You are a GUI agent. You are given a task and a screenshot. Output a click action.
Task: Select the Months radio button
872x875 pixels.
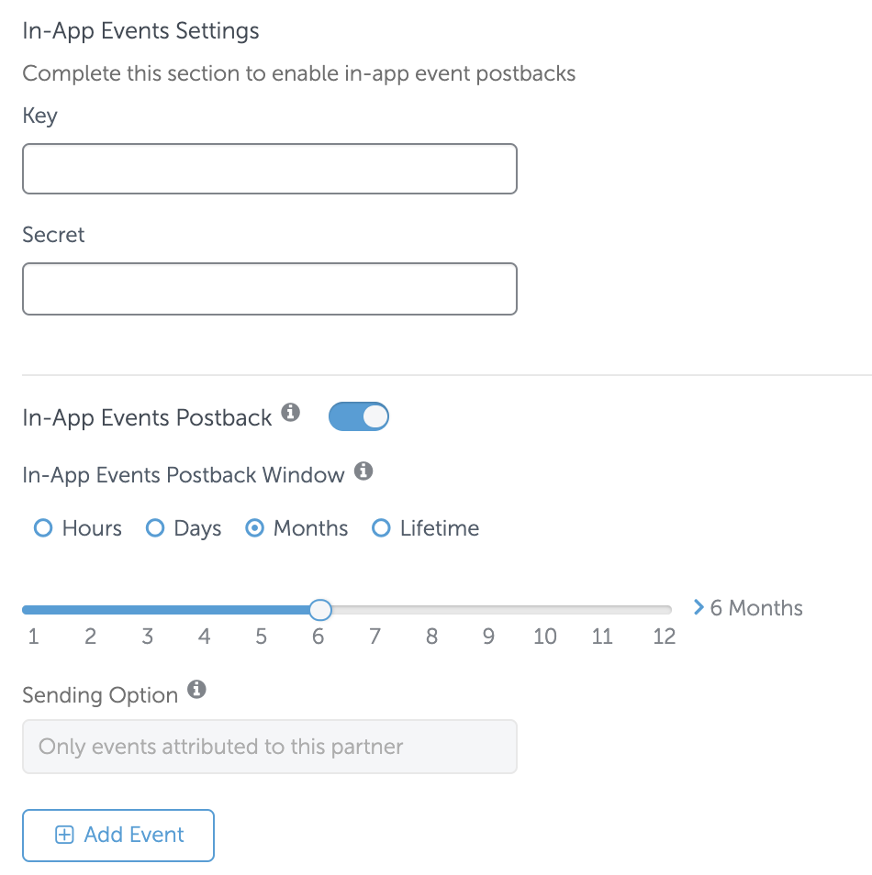(x=255, y=528)
